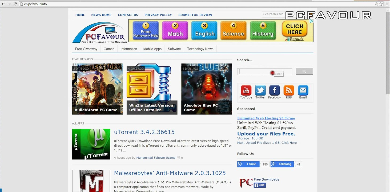This screenshot has height=192, width=390.
Task: Focus the Search this site field in header
Action: tap(274, 14)
